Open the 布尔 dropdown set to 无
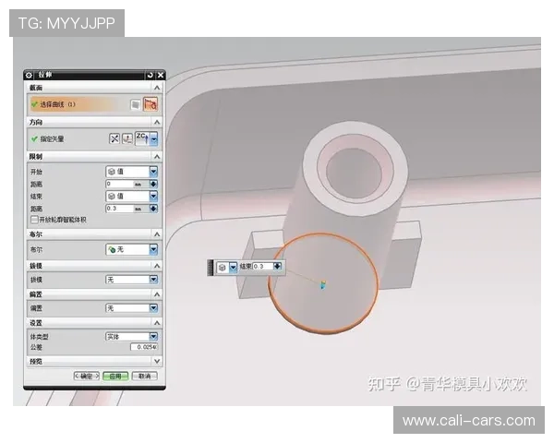 click(153, 249)
